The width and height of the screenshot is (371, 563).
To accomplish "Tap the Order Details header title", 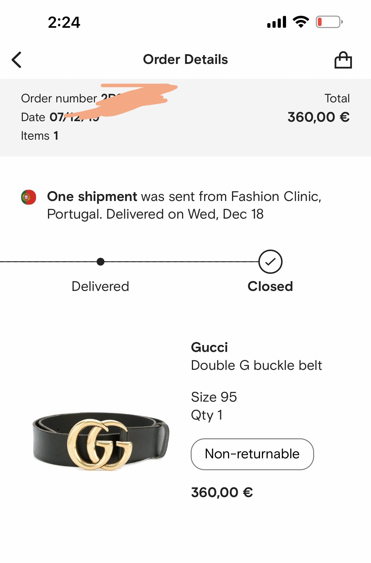I will [x=185, y=60].
